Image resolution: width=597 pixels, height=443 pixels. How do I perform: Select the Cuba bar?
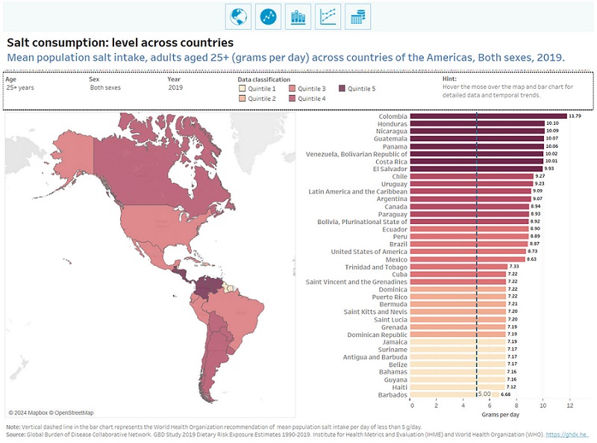click(458, 274)
